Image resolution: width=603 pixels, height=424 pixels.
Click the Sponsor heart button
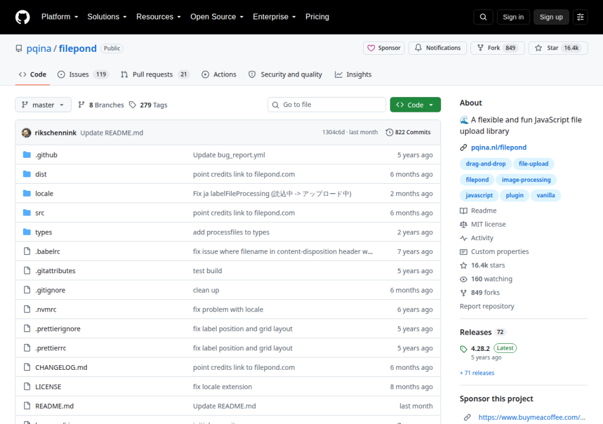[x=384, y=48]
